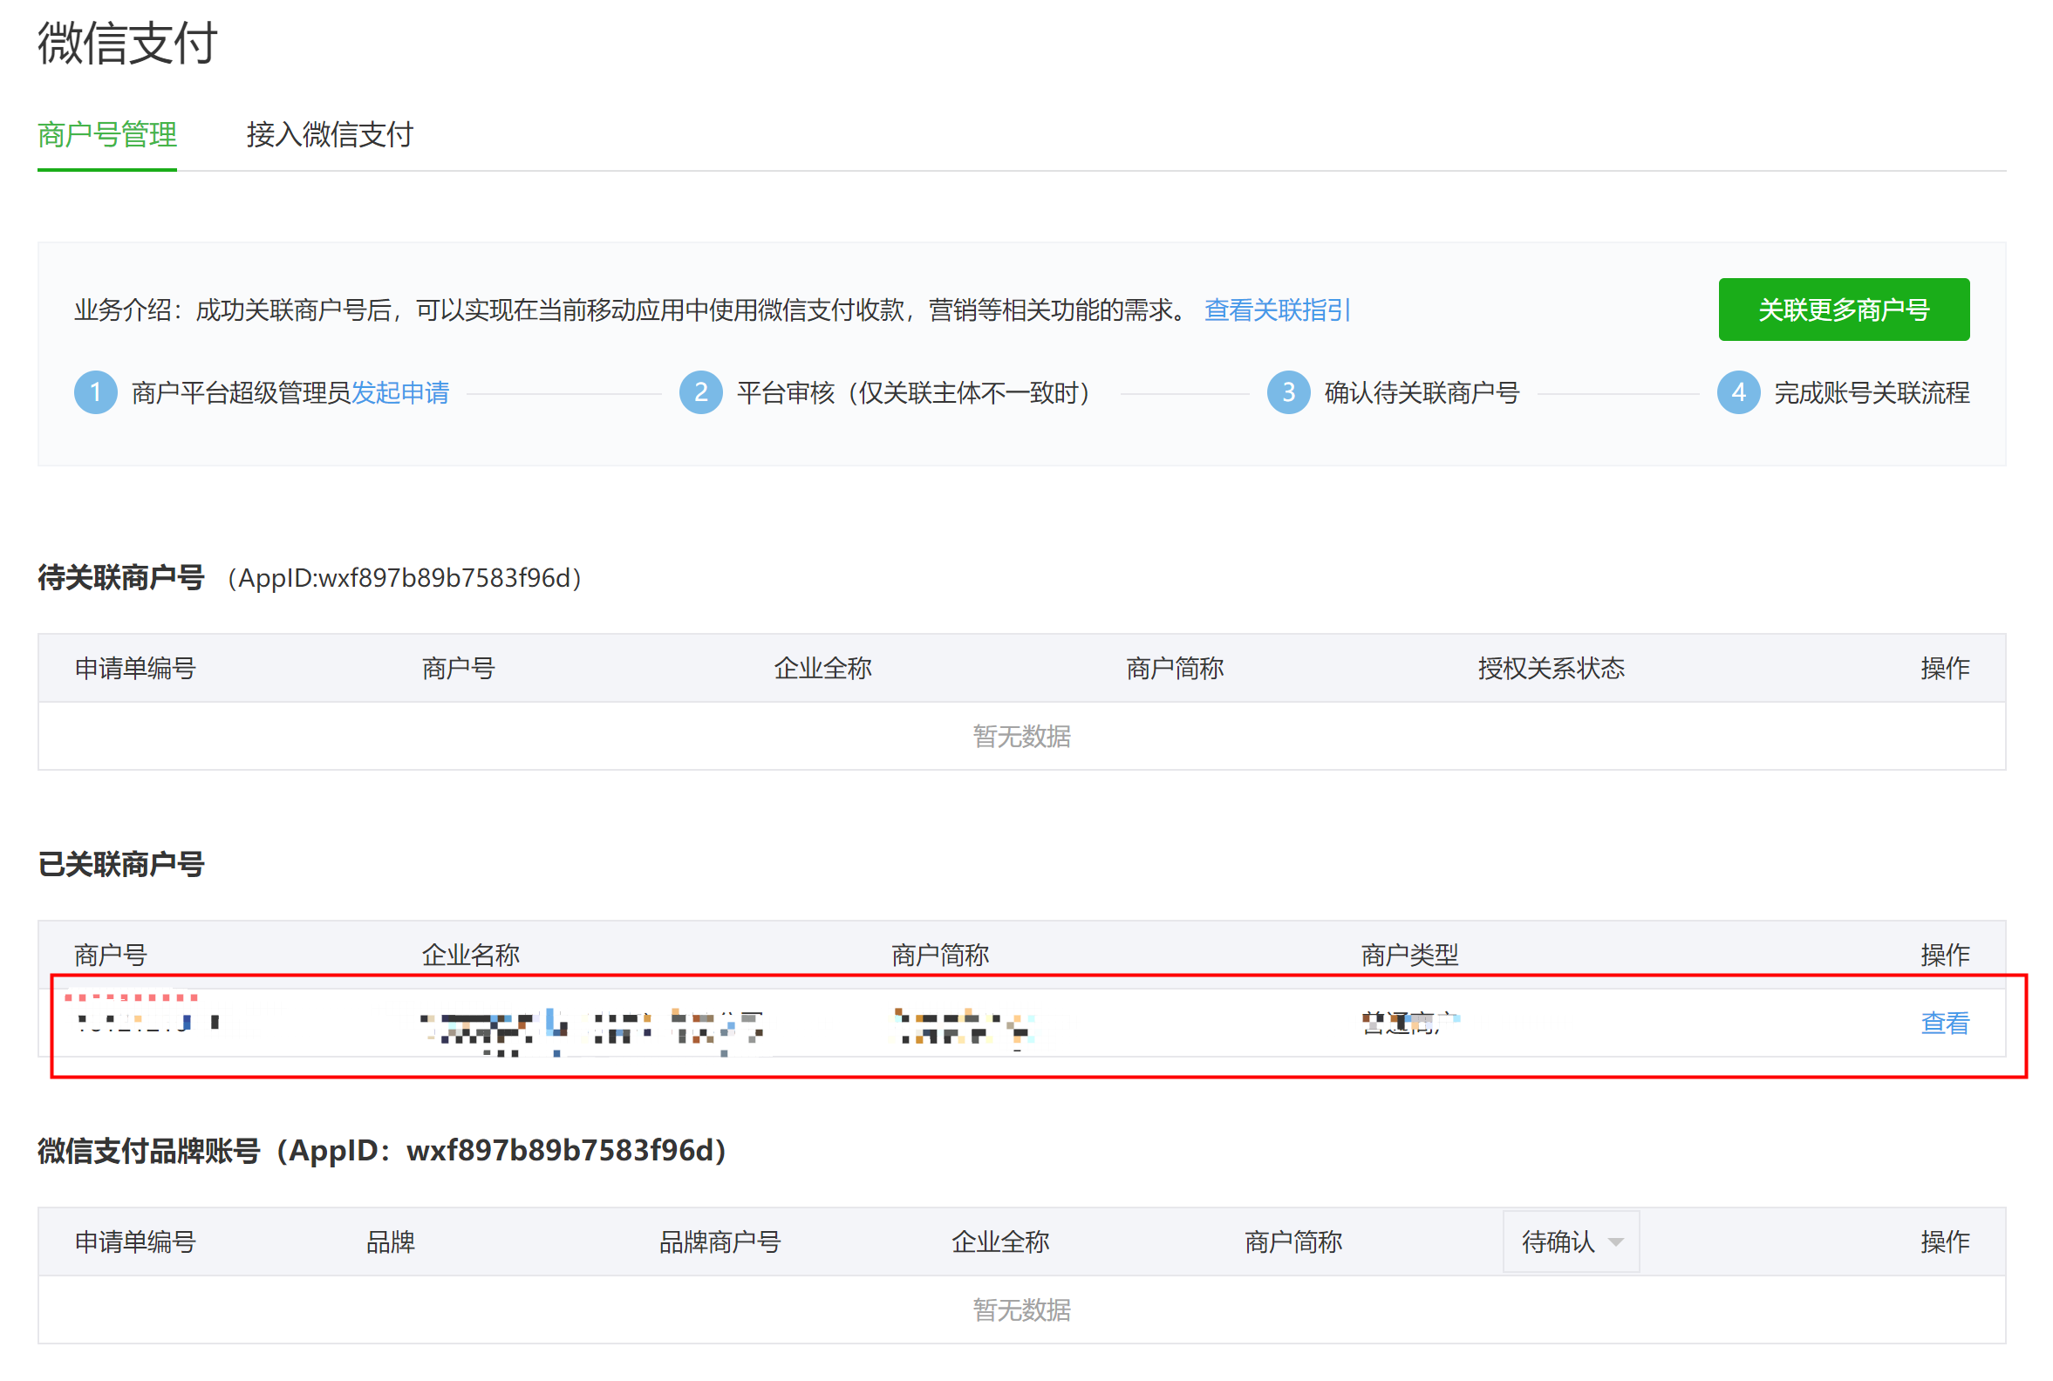Image resolution: width=2053 pixels, height=1381 pixels.
Task: Click the step 2 circle icon
Action: [701, 393]
